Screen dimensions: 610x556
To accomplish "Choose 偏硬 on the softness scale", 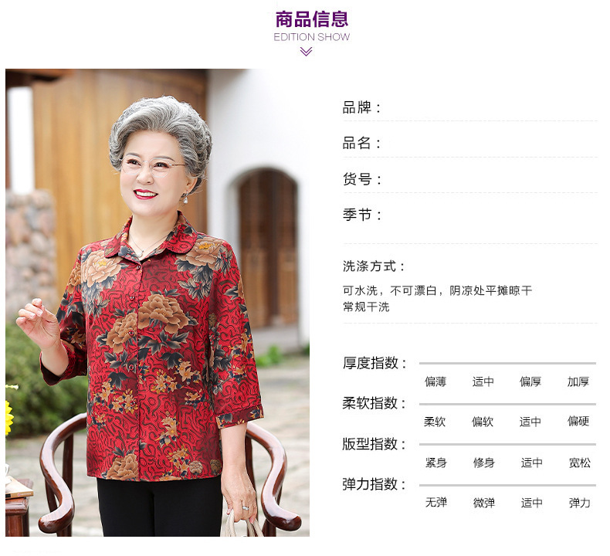I will (578, 421).
